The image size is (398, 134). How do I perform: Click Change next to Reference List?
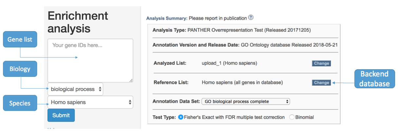321,83
